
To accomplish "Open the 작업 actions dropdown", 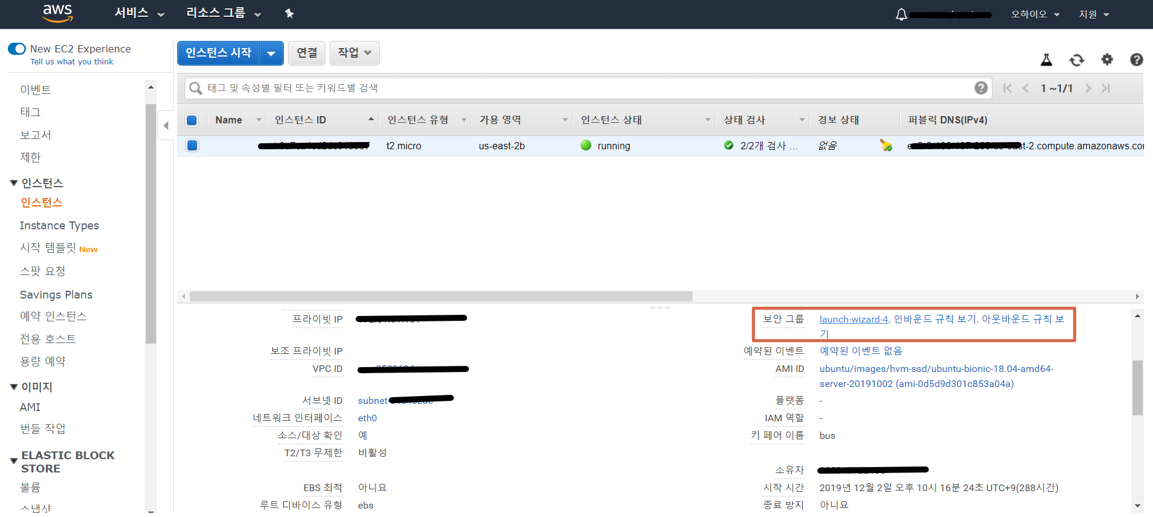I will click(x=354, y=53).
